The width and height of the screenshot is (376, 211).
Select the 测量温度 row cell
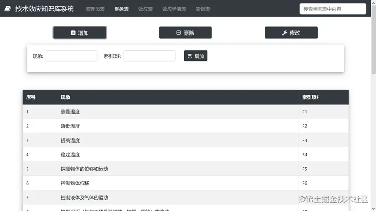point(178,112)
